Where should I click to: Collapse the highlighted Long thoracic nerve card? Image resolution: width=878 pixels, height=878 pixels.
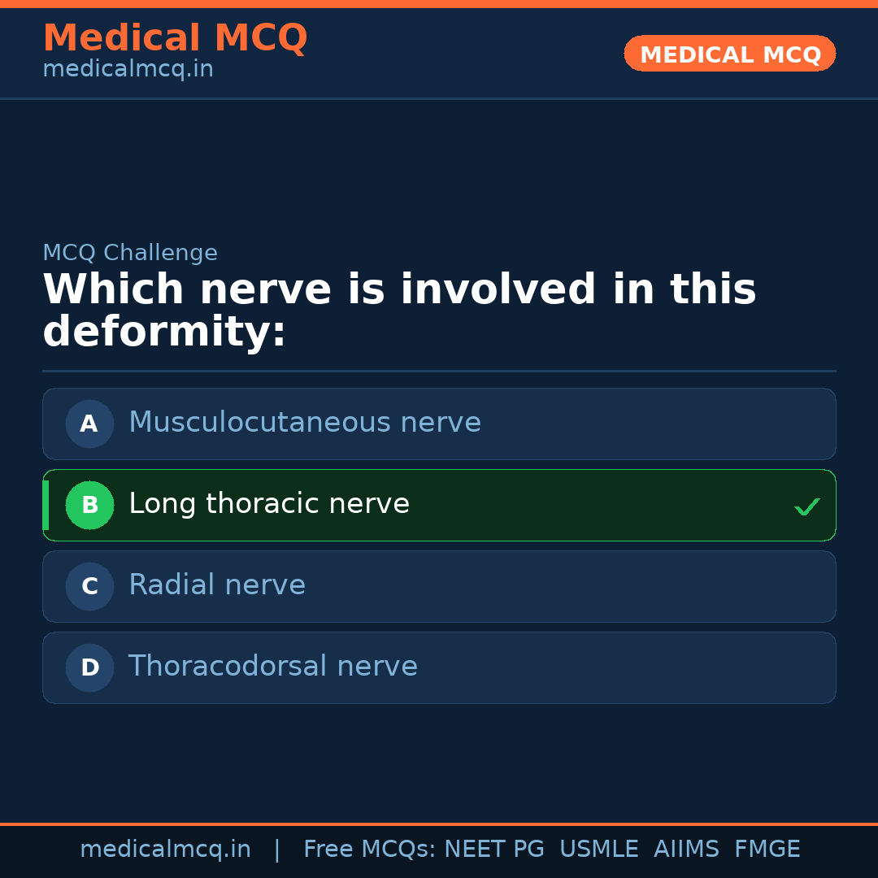pyautogui.click(x=439, y=505)
